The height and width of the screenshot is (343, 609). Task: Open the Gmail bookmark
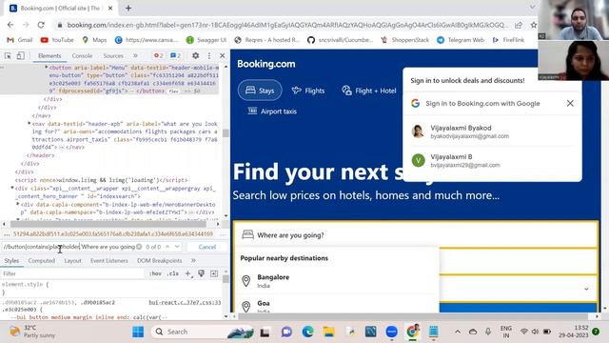20,40
